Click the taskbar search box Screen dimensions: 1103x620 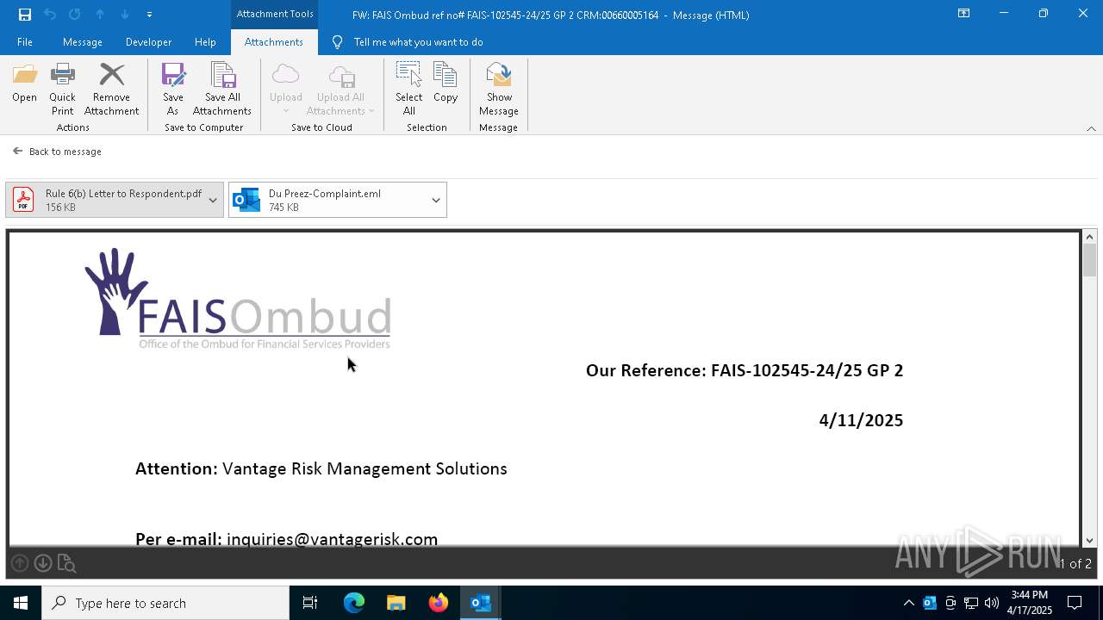pyautogui.click(x=165, y=603)
